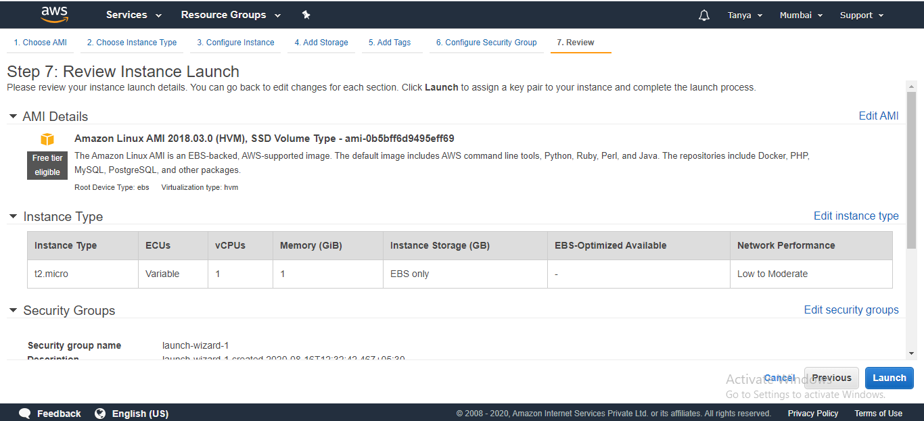Click the Edit security groups link
The width and height of the screenshot is (924, 421).
click(852, 309)
